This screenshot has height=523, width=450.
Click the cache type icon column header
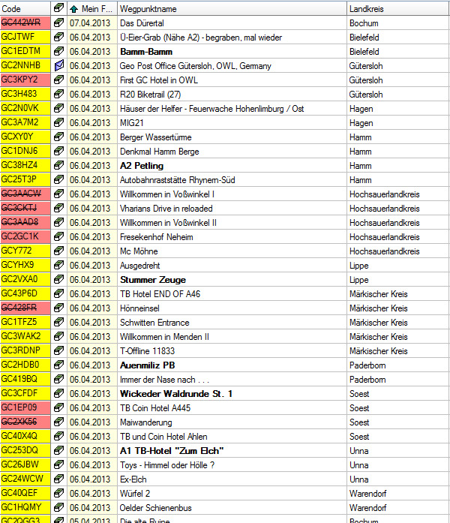[x=59, y=9]
